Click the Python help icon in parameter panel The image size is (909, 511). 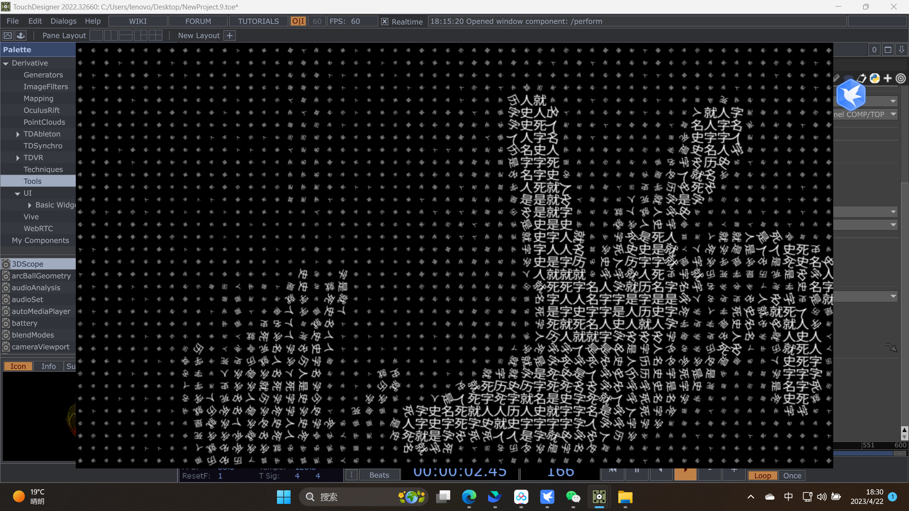tap(874, 79)
